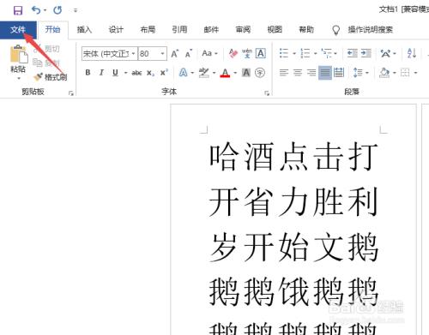
Task: Click the Distributed alignment icon
Action: 339,73
